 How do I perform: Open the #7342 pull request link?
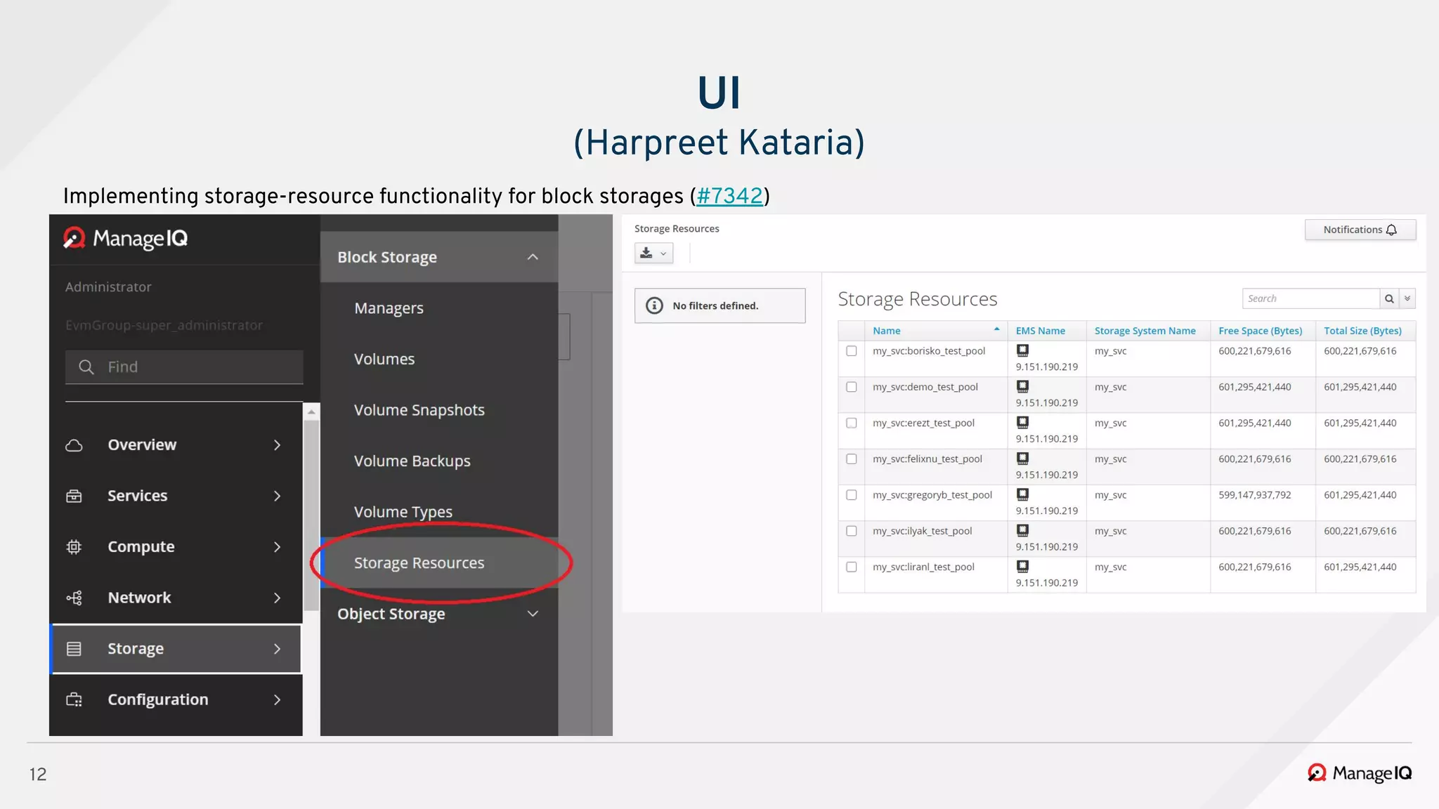pos(729,196)
